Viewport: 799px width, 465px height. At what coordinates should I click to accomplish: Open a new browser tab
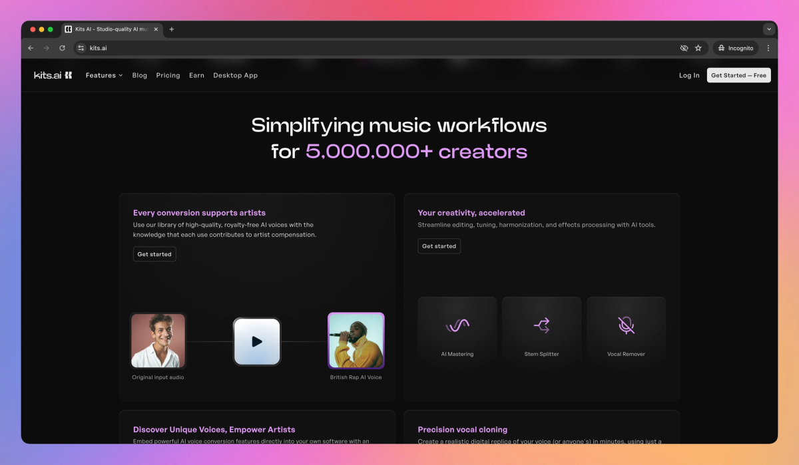click(172, 29)
